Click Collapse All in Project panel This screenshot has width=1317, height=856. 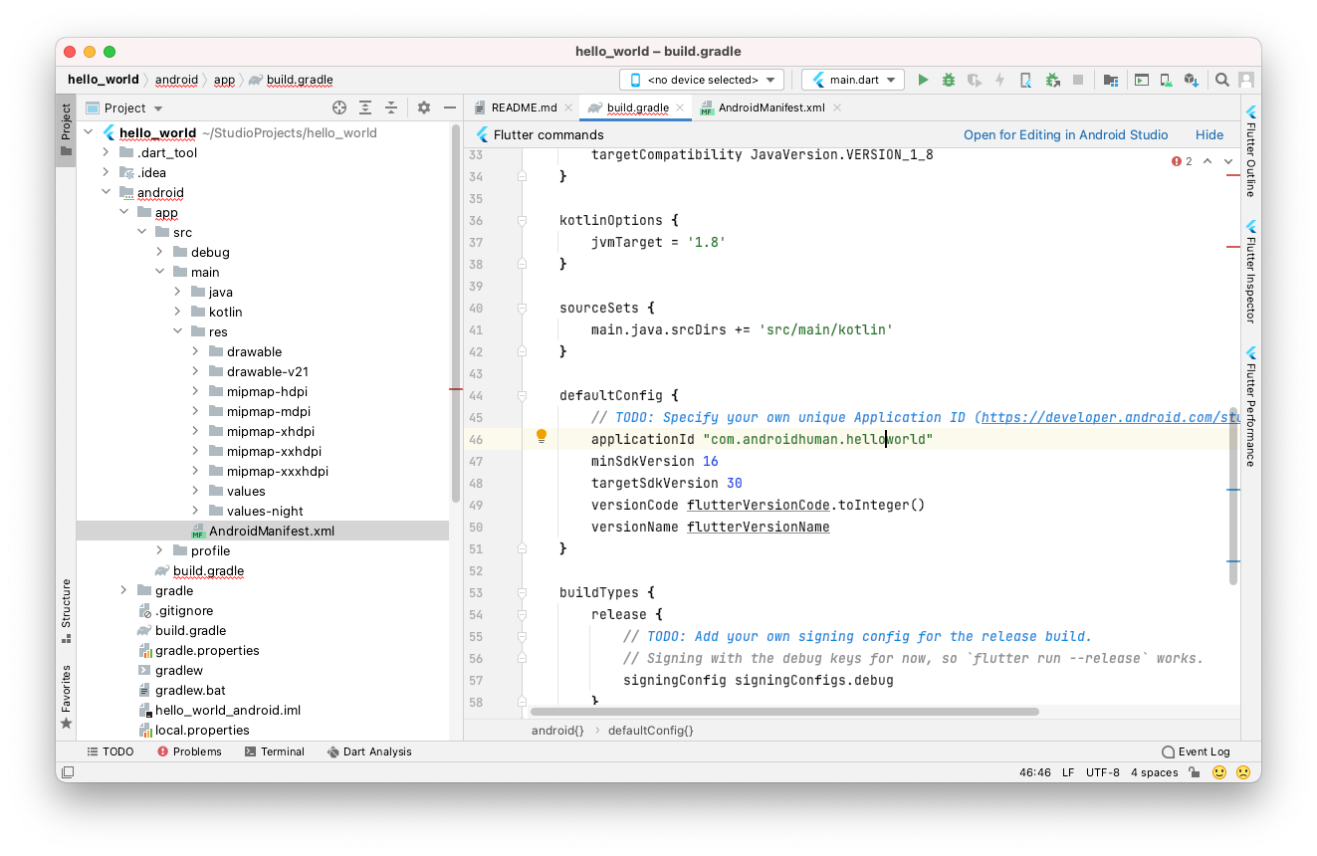pos(391,107)
